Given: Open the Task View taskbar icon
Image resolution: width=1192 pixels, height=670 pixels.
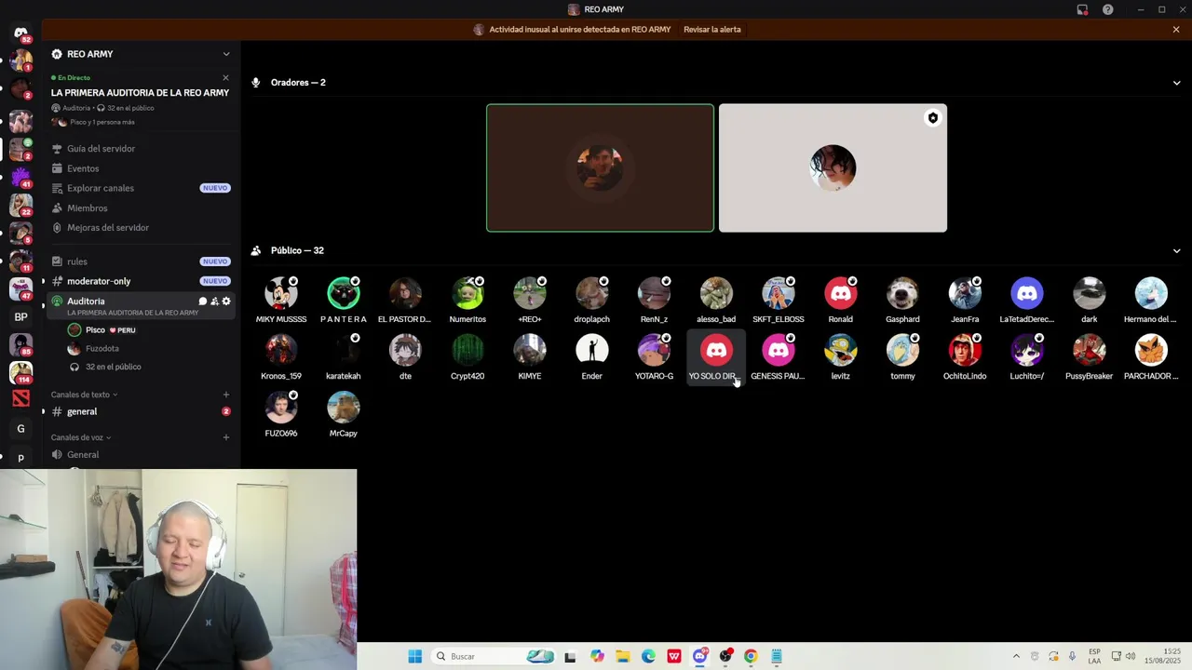Looking at the screenshot, I should click(x=570, y=656).
